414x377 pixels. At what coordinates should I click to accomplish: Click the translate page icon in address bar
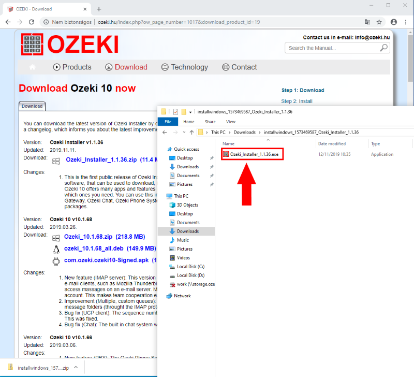[367, 22]
